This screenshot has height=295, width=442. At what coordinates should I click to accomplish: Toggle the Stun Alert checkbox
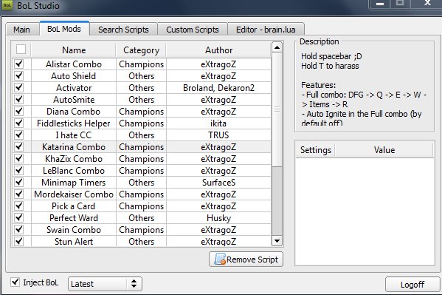[x=19, y=241]
